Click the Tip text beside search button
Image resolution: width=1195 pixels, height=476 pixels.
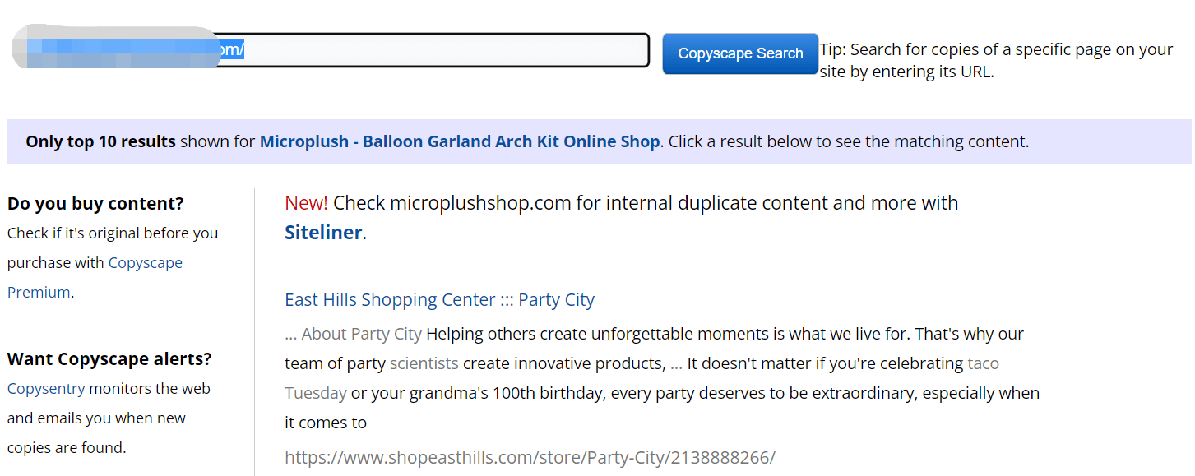(996, 60)
